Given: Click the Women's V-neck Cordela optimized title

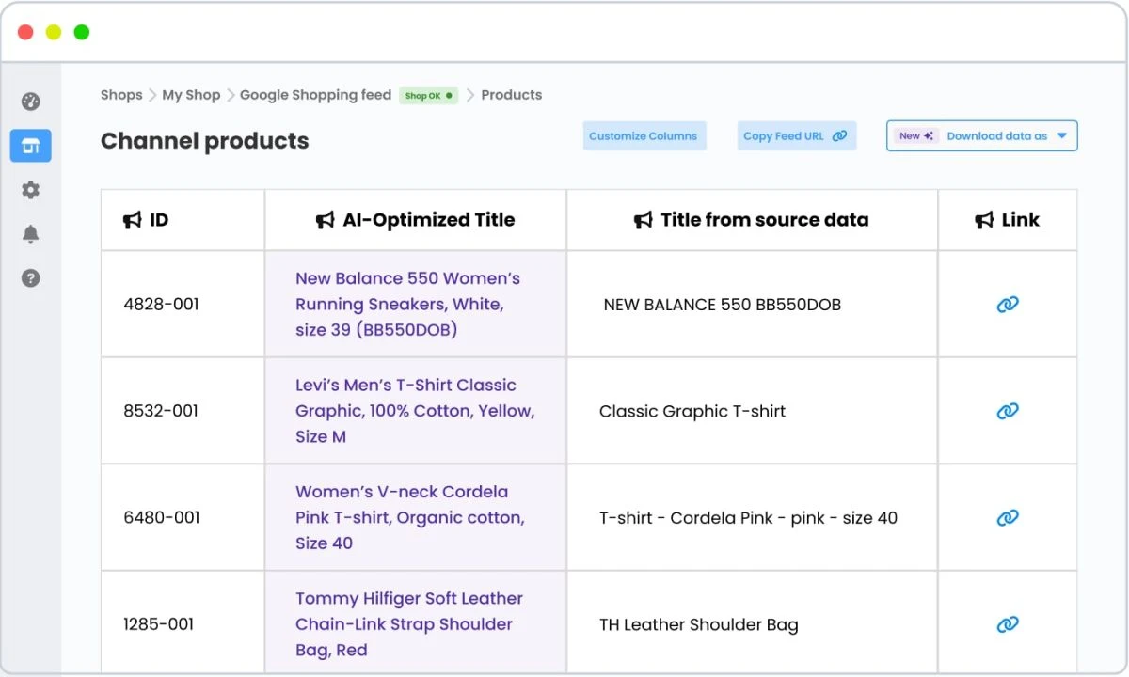Looking at the screenshot, I should pyautogui.click(x=410, y=517).
